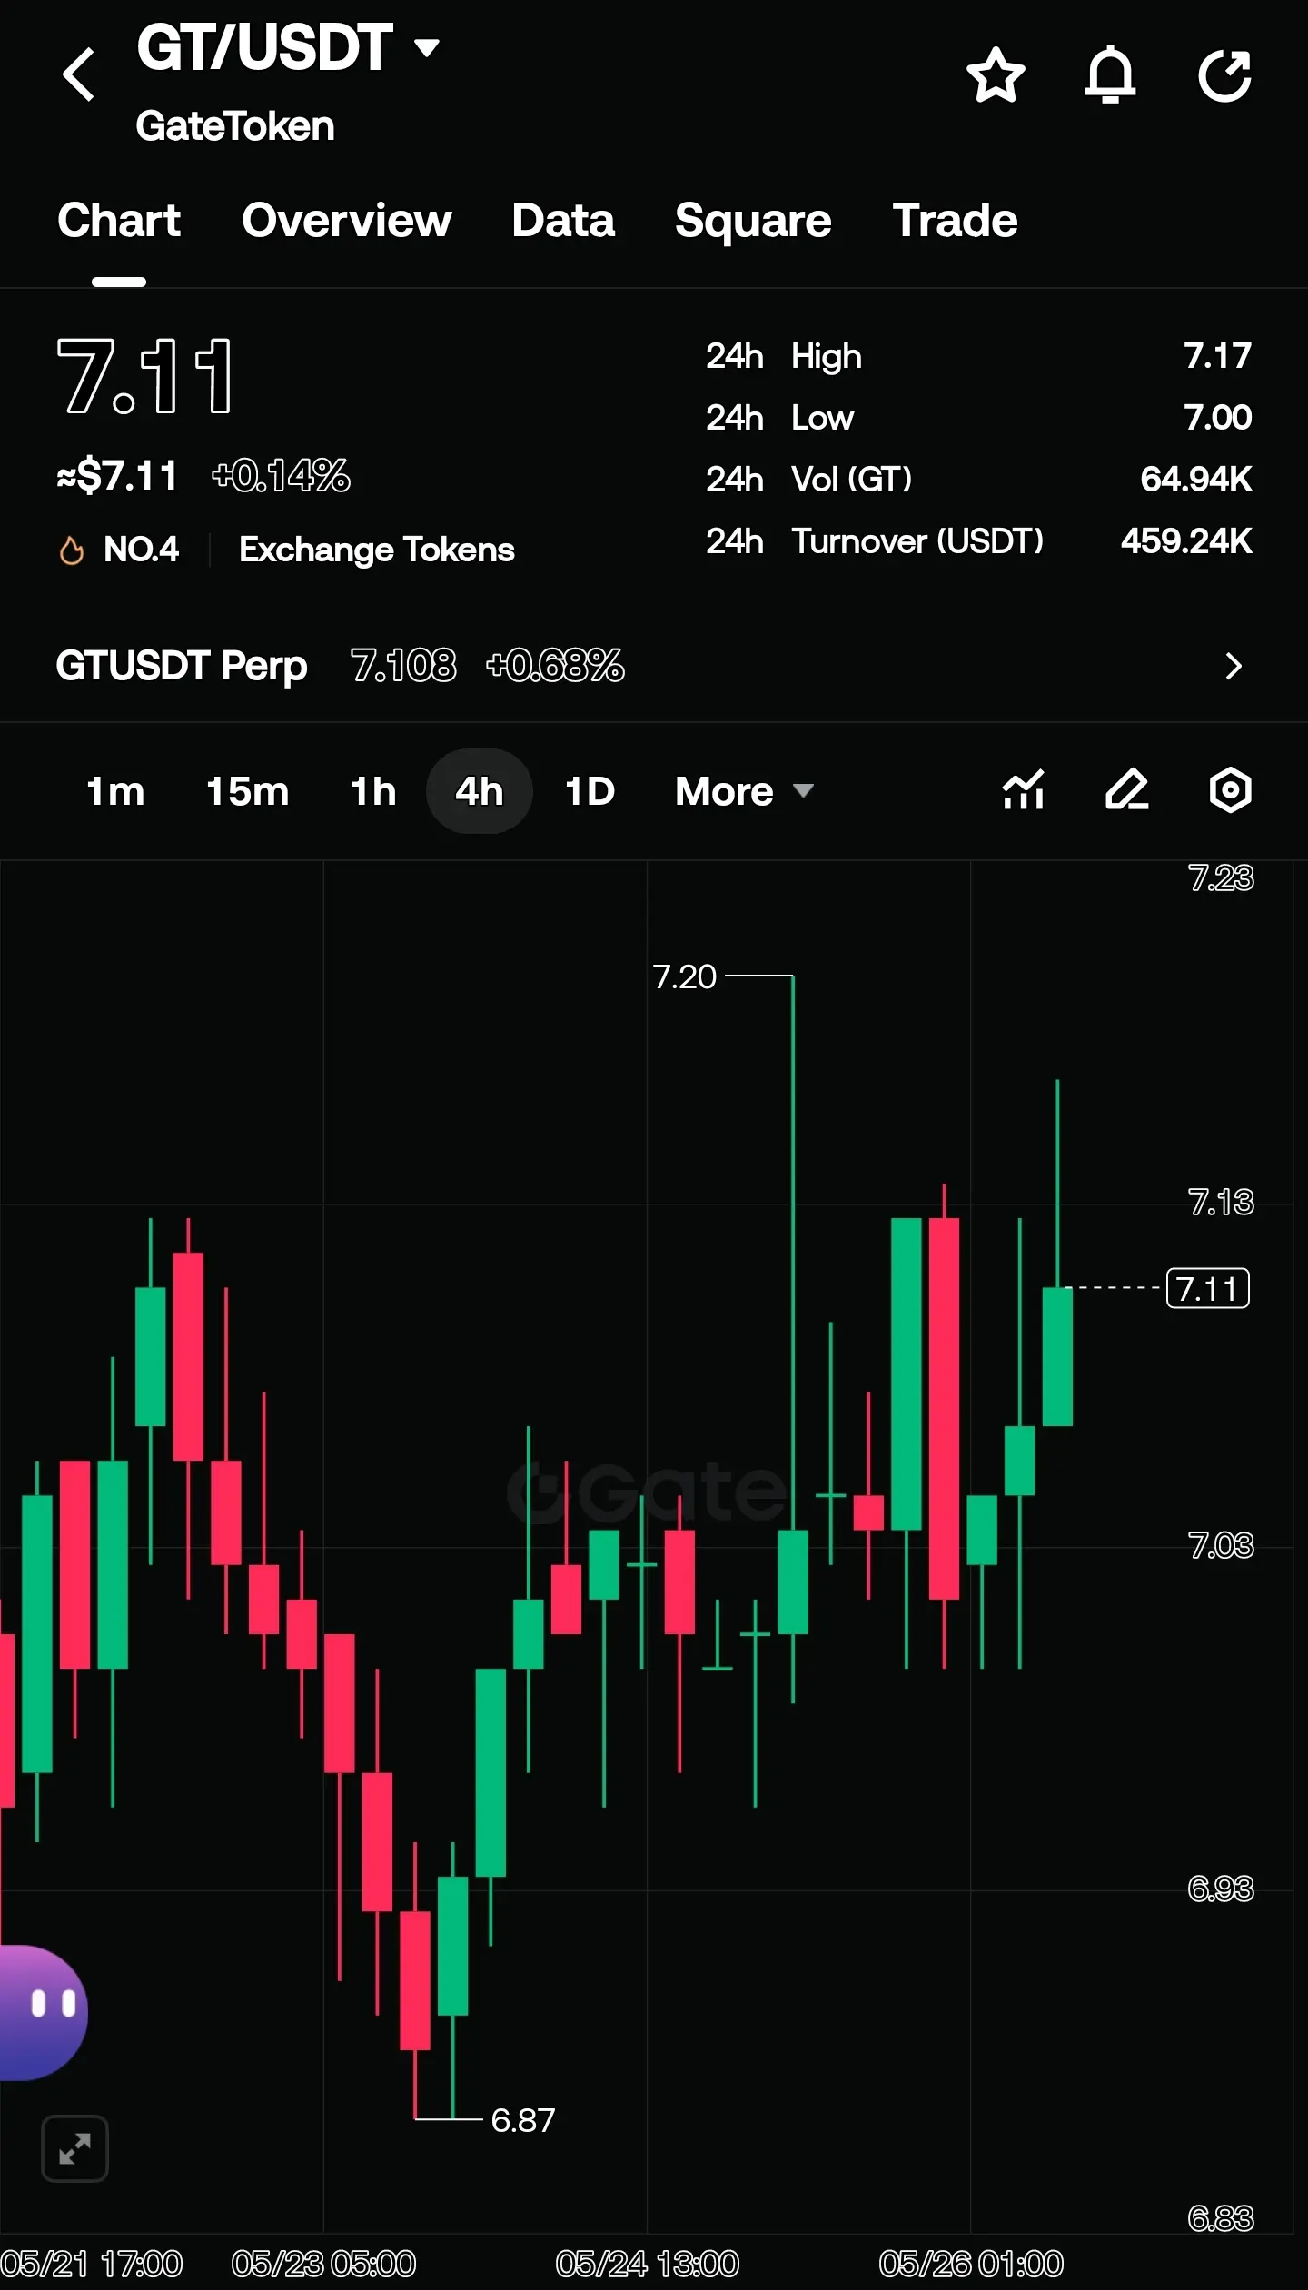Tap the +0.14% price change

click(x=281, y=476)
